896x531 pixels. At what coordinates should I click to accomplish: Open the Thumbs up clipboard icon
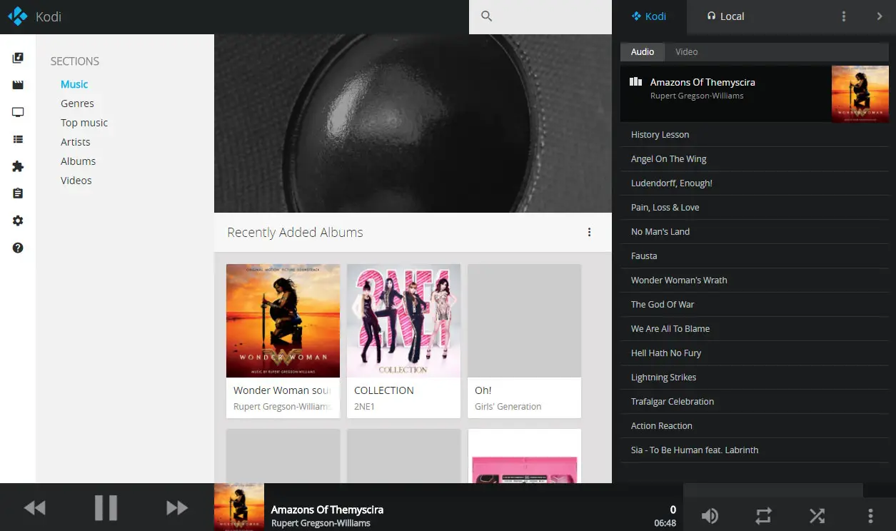[x=18, y=193]
